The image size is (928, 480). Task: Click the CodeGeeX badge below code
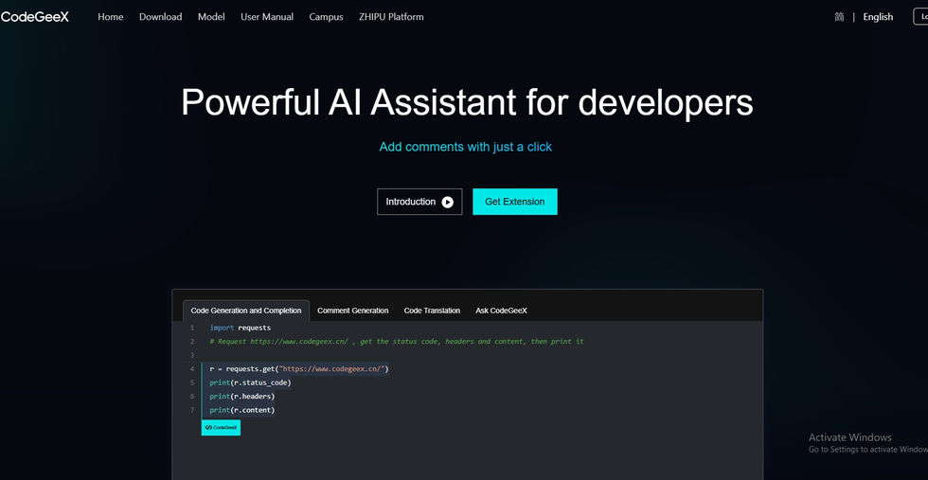[221, 427]
